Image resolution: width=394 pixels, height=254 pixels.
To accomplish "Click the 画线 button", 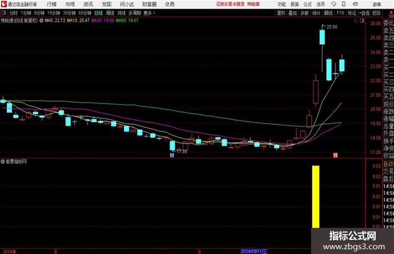I will point(328,13).
